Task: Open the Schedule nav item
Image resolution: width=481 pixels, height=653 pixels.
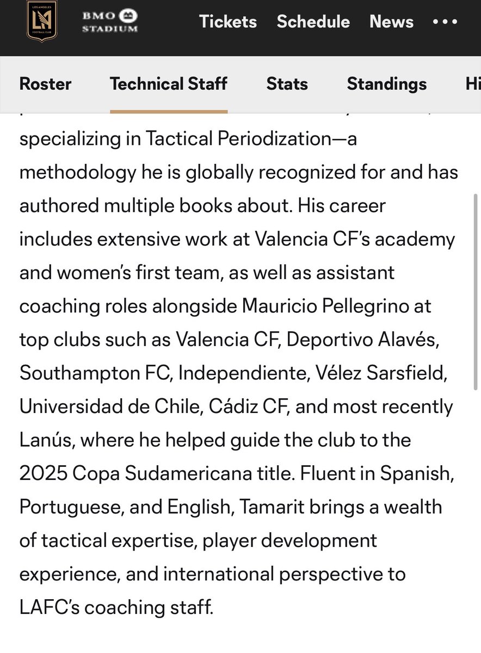Action: pos(313,22)
